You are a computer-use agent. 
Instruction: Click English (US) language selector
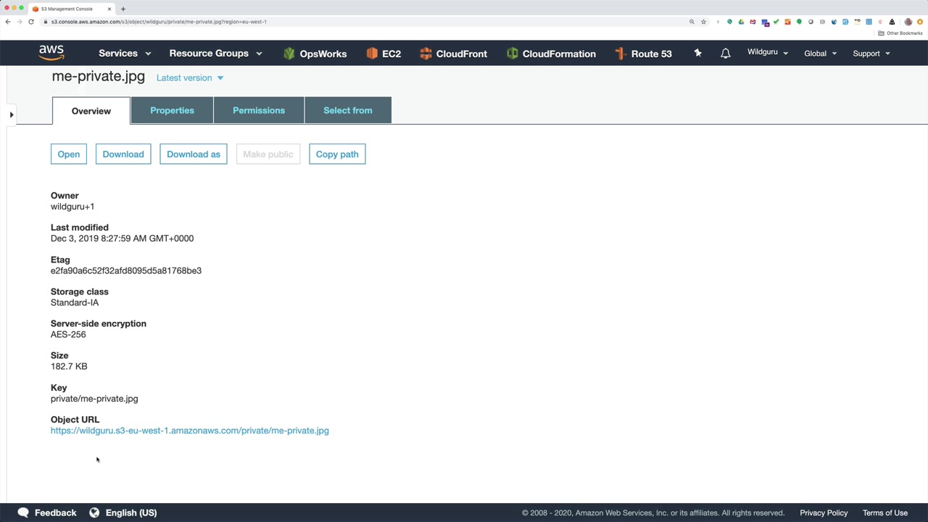pos(131,513)
